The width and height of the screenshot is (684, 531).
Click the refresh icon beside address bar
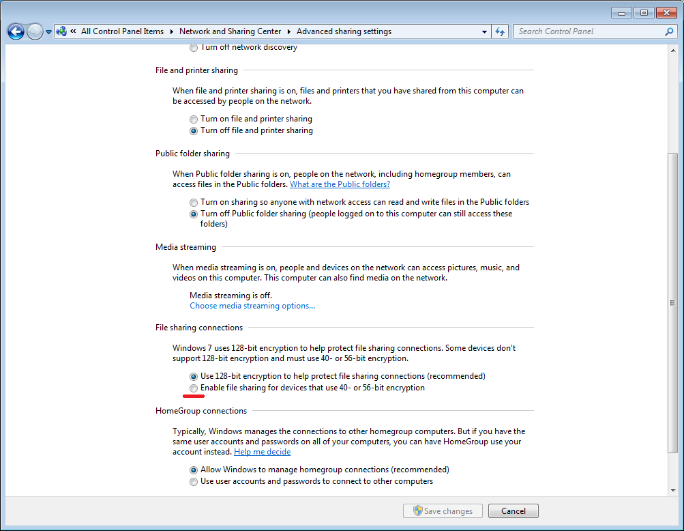tap(500, 31)
